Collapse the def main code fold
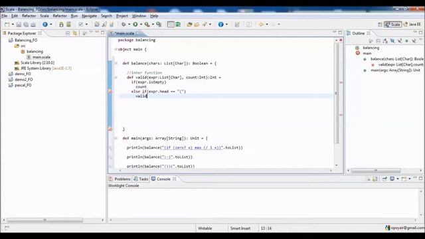The image size is (425, 239). point(116,138)
